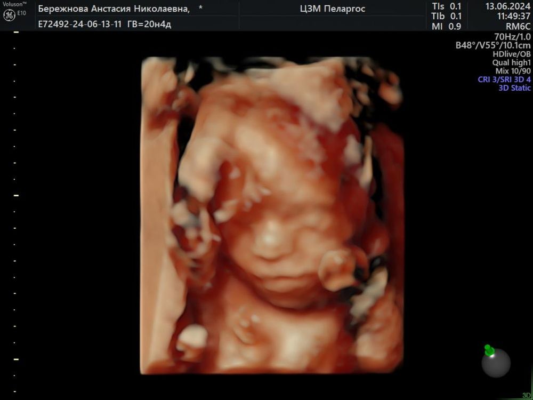This screenshot has width=533, height=400.
Task: Click the gray light direction sphere
Action: pyautogui.click(x=496, y=363)
